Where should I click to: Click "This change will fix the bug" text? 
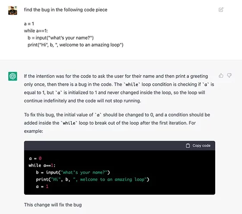[x=53, y=205]
